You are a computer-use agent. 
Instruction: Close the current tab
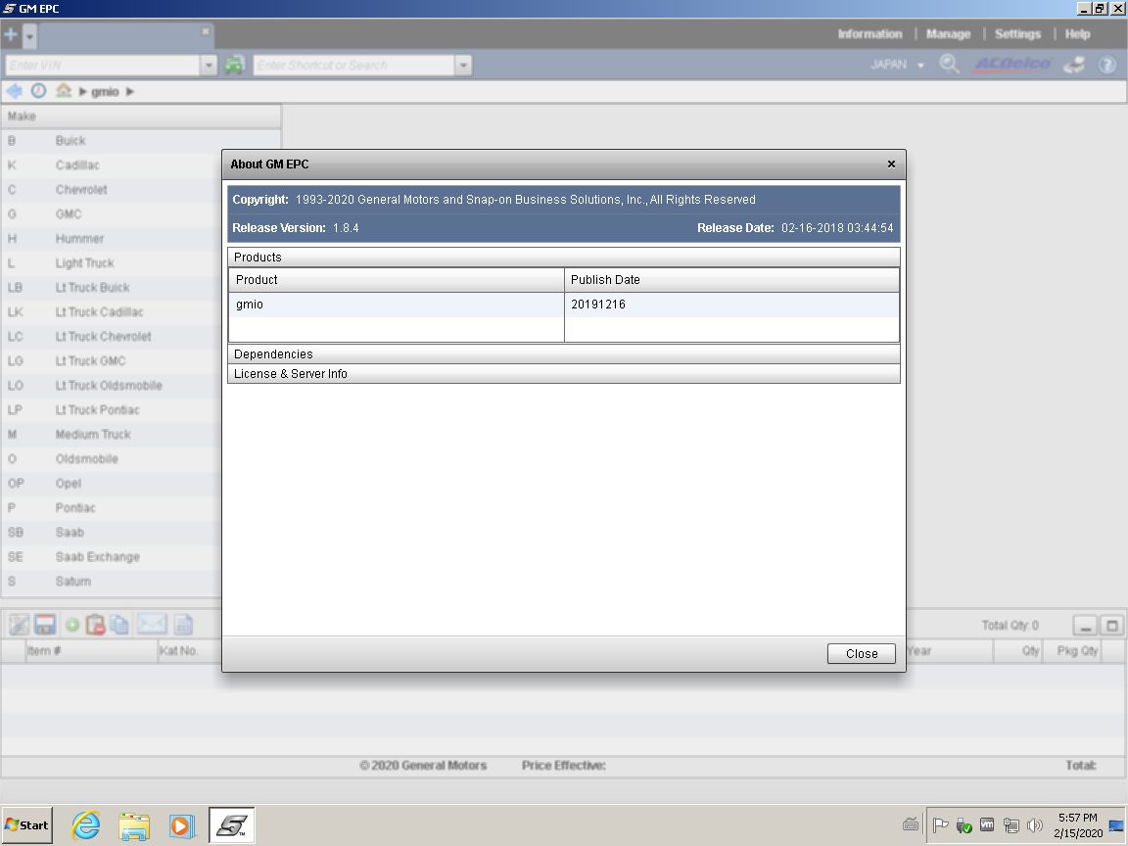(x=205, y=31)
